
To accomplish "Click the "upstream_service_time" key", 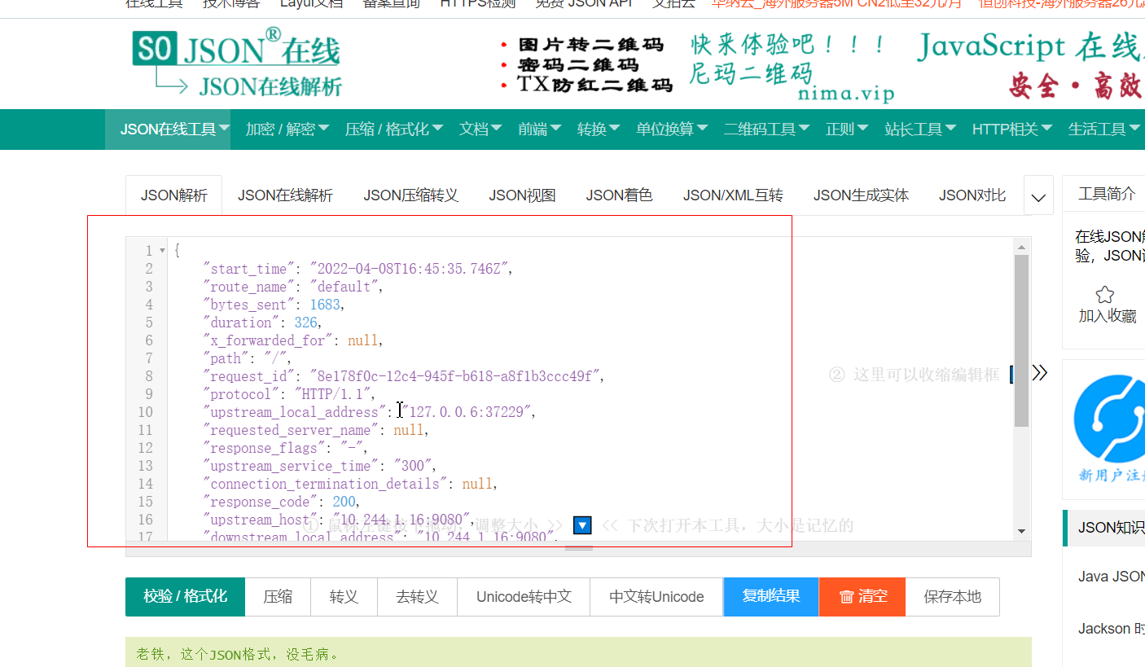I will click(291, 466).
